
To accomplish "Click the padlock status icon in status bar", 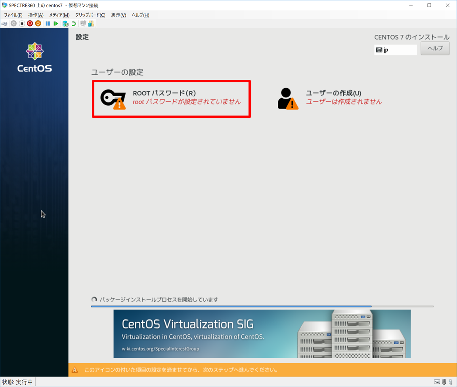I will tap(451, 382).
